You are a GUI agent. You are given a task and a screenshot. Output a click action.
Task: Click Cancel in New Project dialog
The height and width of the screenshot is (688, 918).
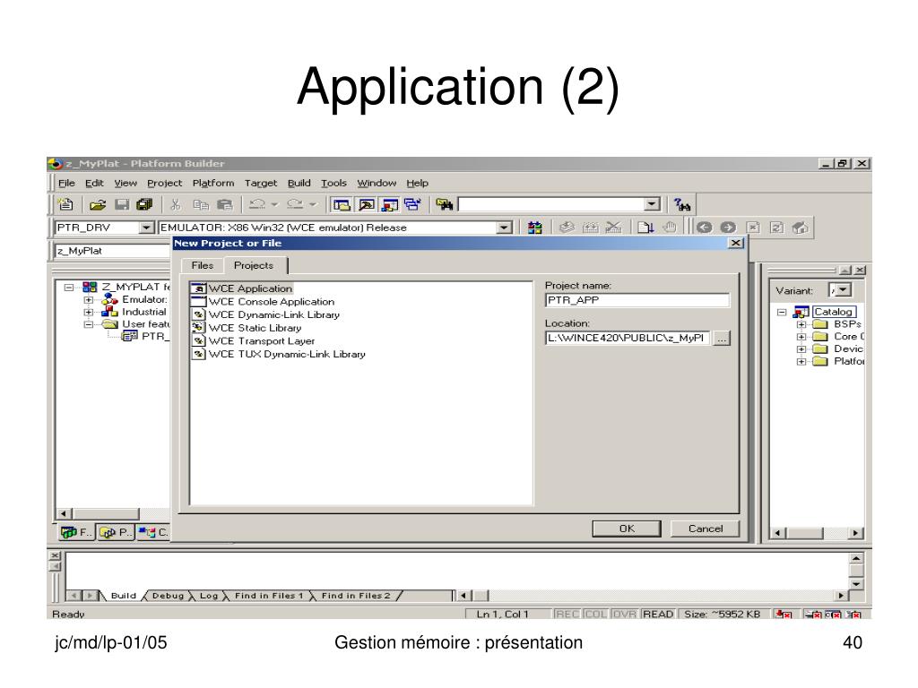click(705, 529)
